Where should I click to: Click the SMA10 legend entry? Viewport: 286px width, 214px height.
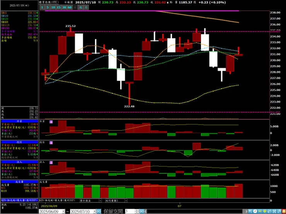(x=19, y=16)
